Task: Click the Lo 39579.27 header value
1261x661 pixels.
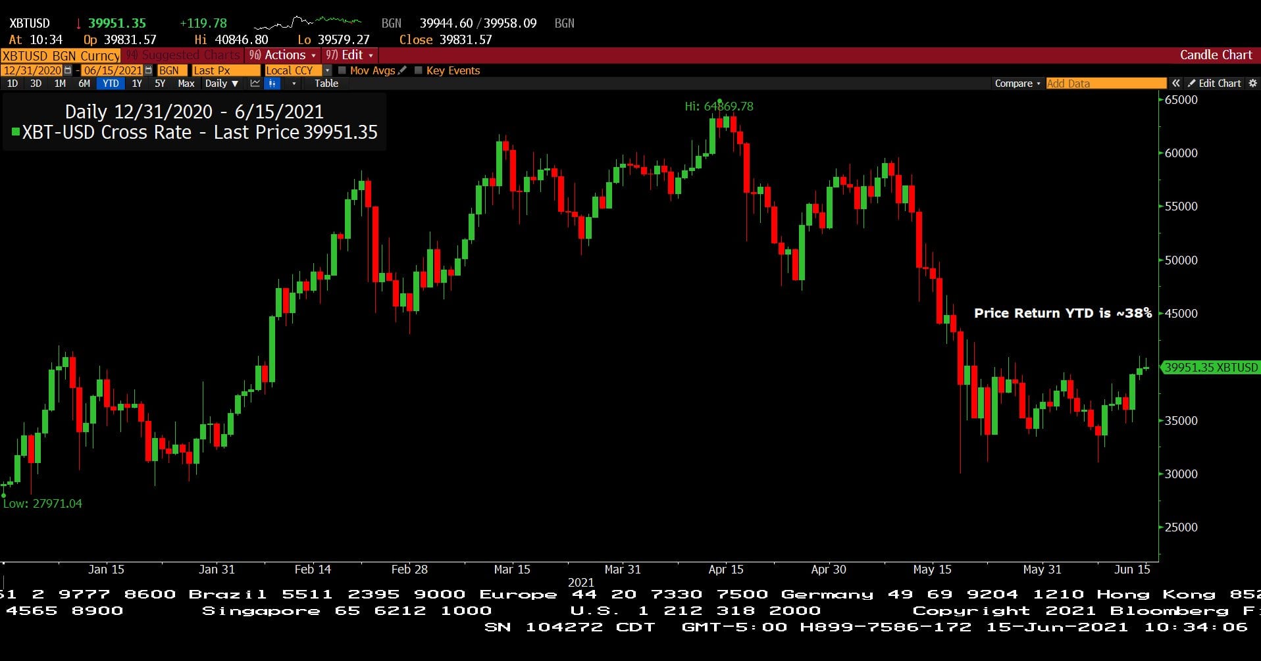Action: pos(334,39)
